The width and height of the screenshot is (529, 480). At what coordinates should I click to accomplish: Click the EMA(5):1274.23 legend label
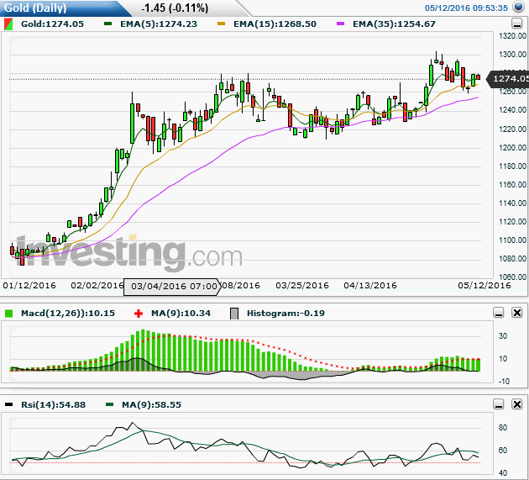pos(159,24)
